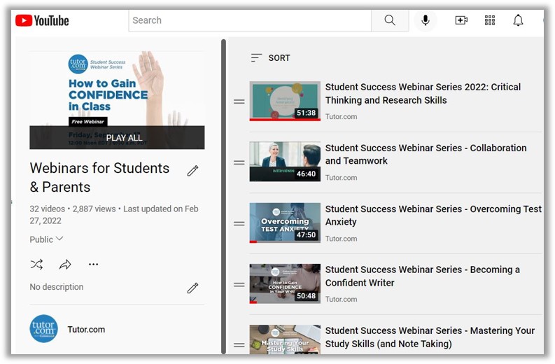Open the Overcoming Test Anxiety thumbnail
555x364 pixels.
pos(285,223)
